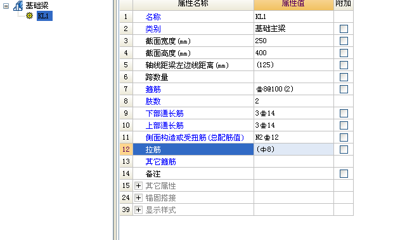This screenshot has width=419, height=240.
Task: Expand the 显示样式 group
Action: 138,210
